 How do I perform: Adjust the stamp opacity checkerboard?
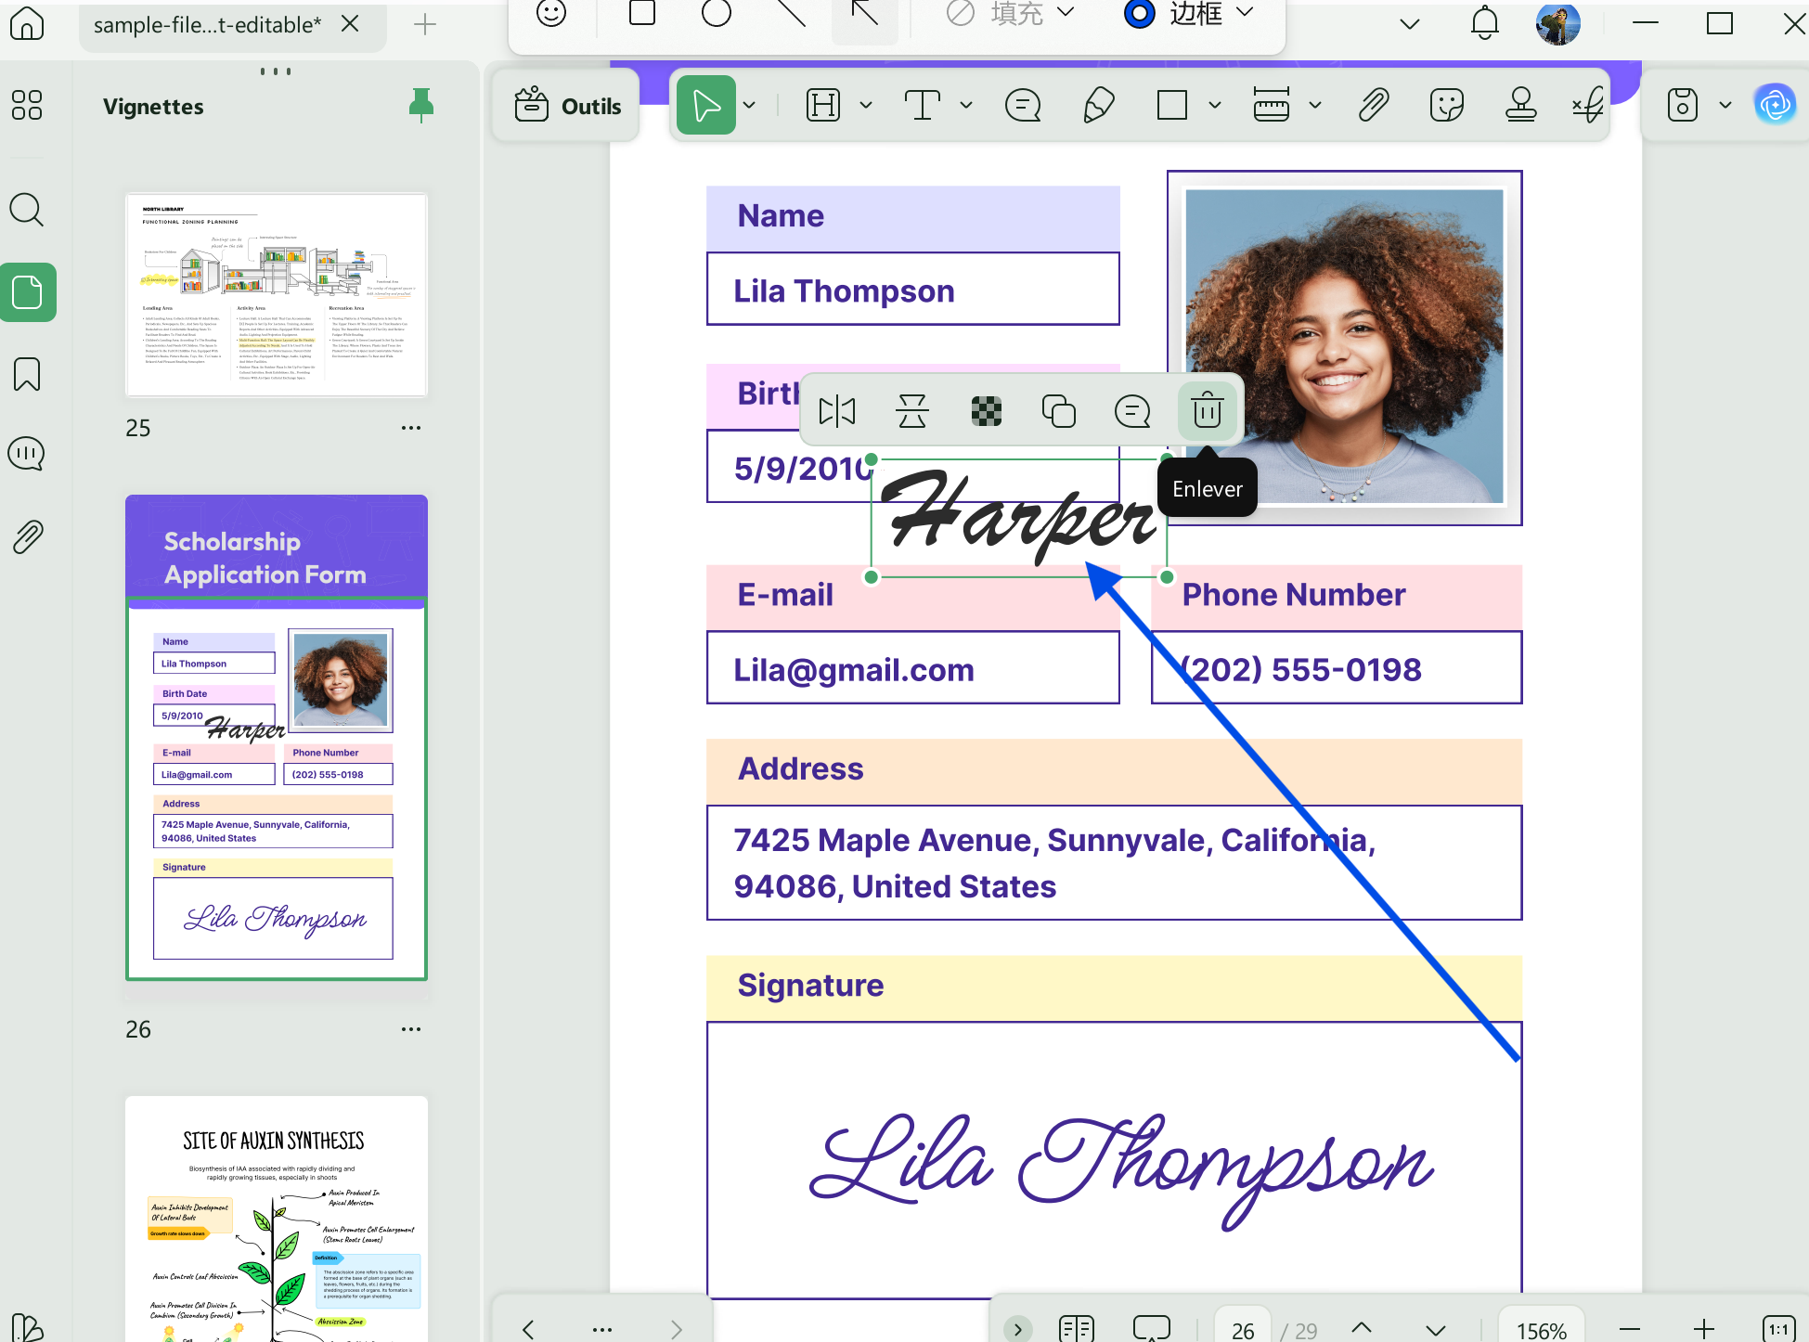pos(986,410)
